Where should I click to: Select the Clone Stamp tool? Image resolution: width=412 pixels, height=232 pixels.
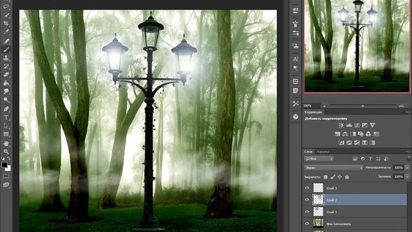[6, 58]
